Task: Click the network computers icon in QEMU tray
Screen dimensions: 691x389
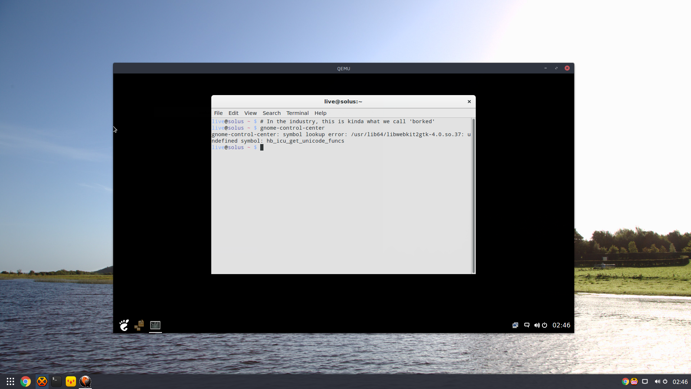Action: 515,325
